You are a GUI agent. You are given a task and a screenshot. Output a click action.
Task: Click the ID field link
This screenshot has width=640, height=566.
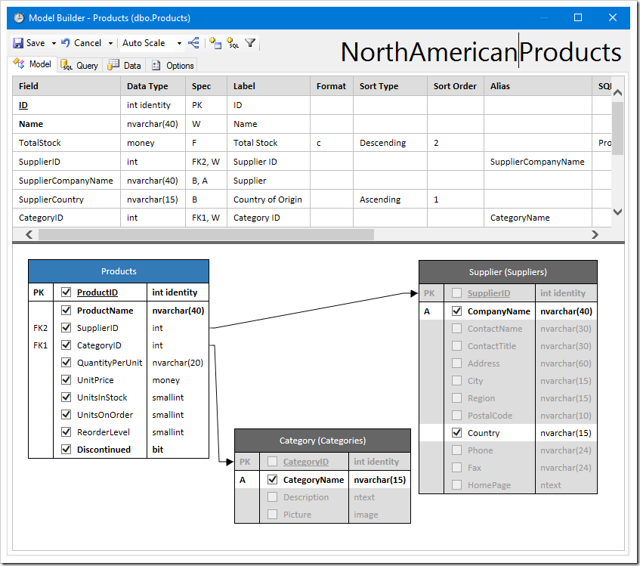click(x=23, y=105)
